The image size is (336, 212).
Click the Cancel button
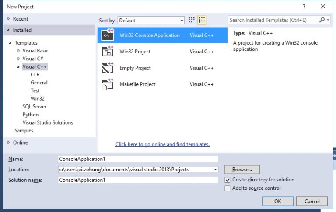click(312, 202)
